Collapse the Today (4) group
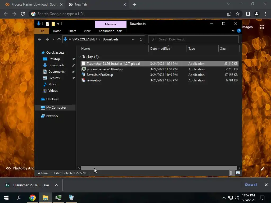This screenshot has width=271, height=203. [x=80, y=57]
